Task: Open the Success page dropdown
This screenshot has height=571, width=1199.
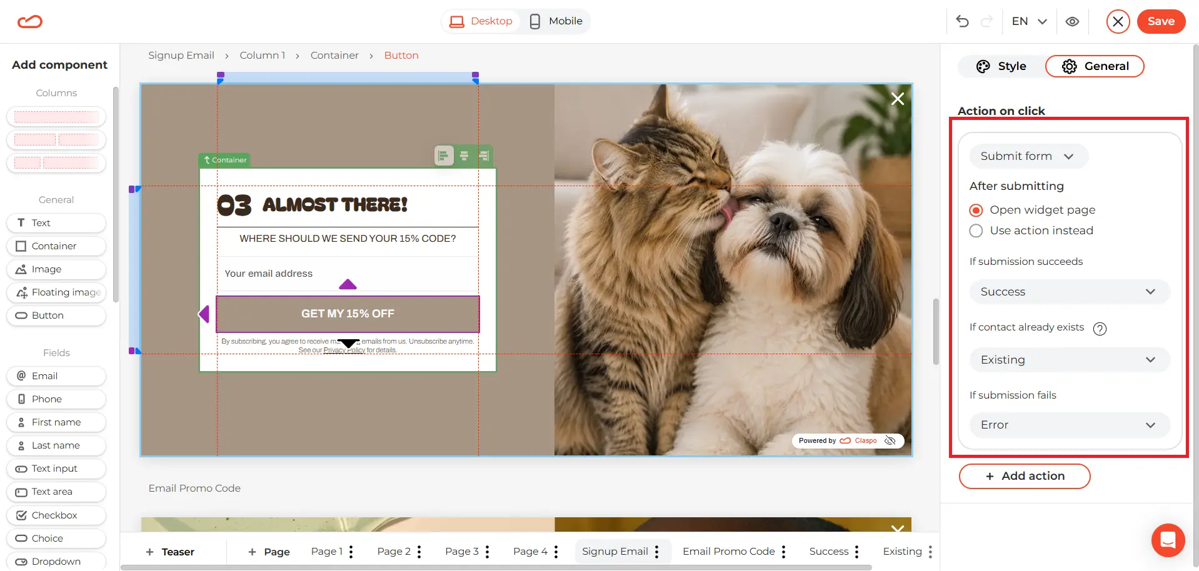Action: (x=1070, y=292)
